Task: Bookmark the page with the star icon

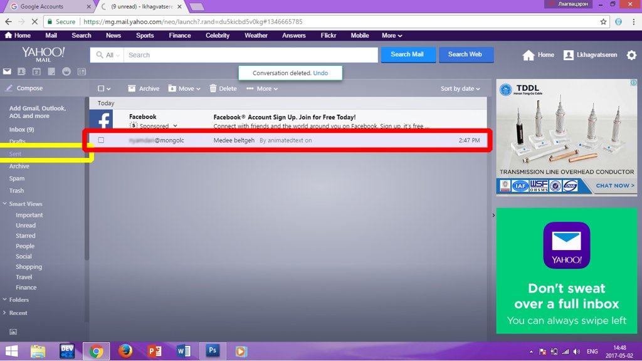Action: click(603, 21)
